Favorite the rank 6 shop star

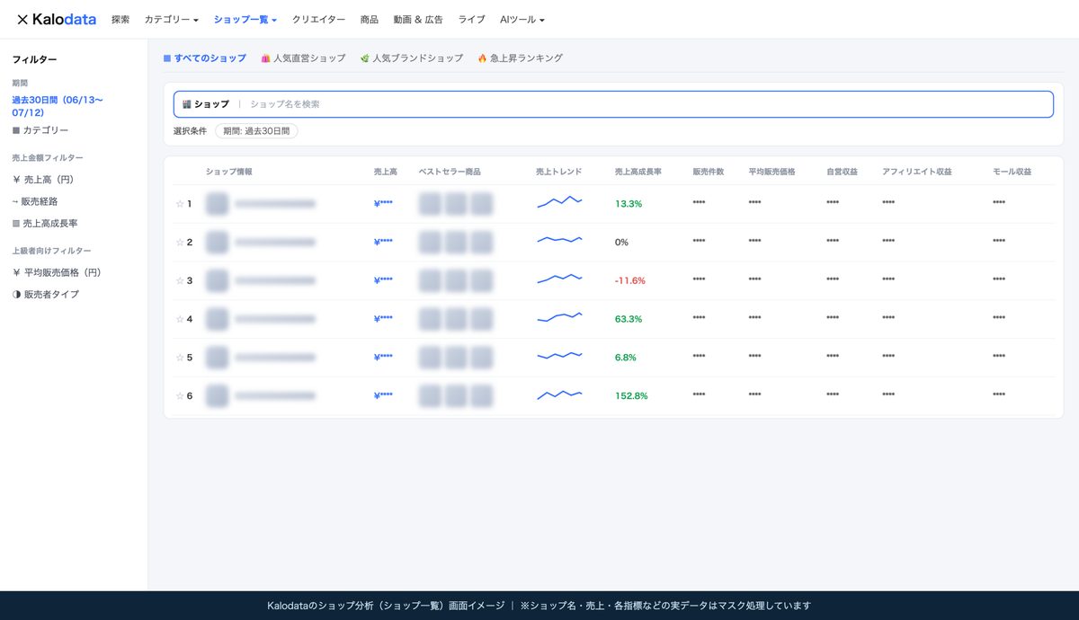click(x=180, y=395)
